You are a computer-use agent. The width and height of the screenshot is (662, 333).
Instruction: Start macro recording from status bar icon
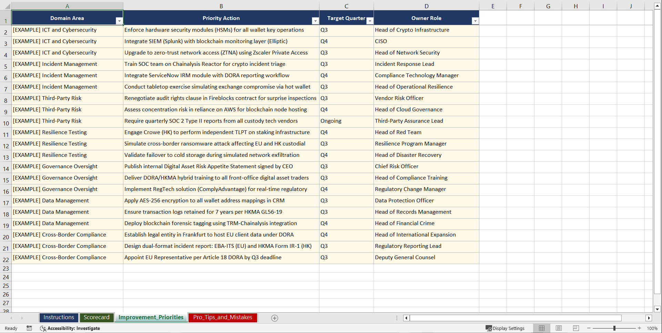(x=29, y=328)
